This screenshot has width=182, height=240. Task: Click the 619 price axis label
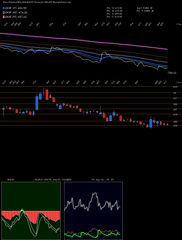point(175,87)
